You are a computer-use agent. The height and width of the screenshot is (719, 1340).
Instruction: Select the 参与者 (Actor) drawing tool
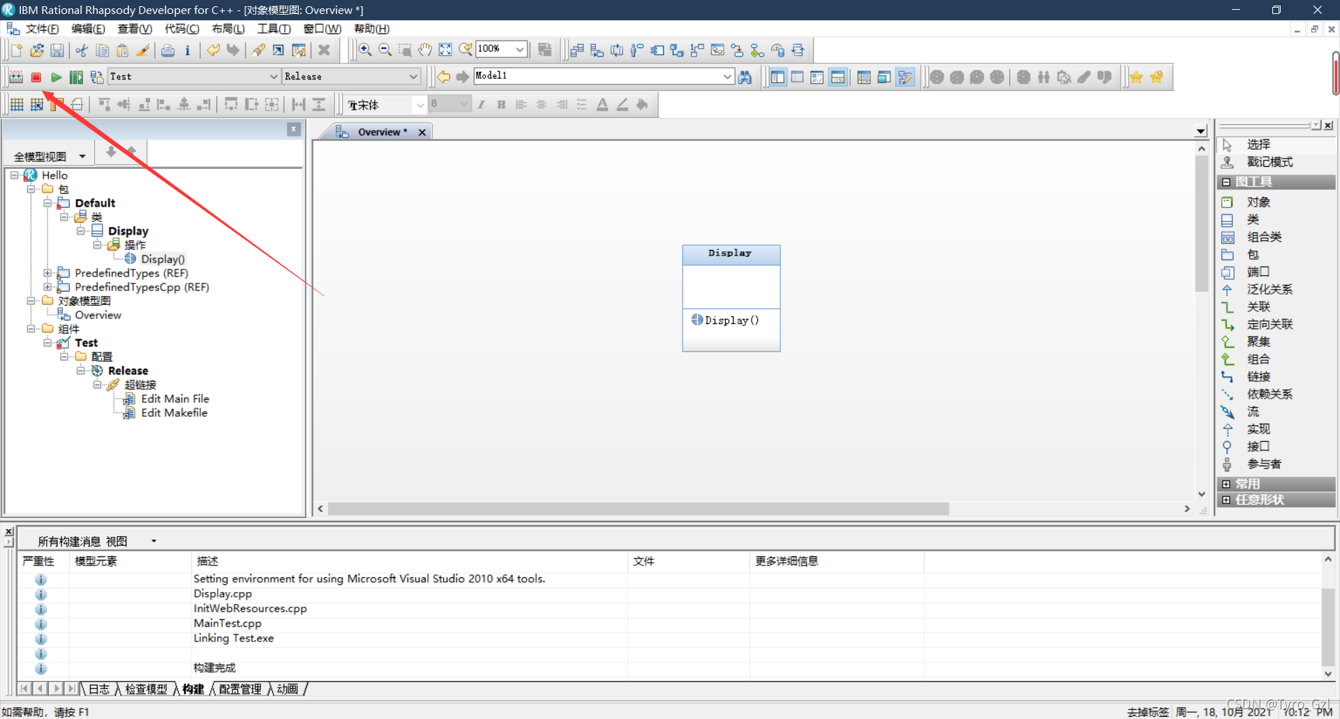coord(1264,464)
